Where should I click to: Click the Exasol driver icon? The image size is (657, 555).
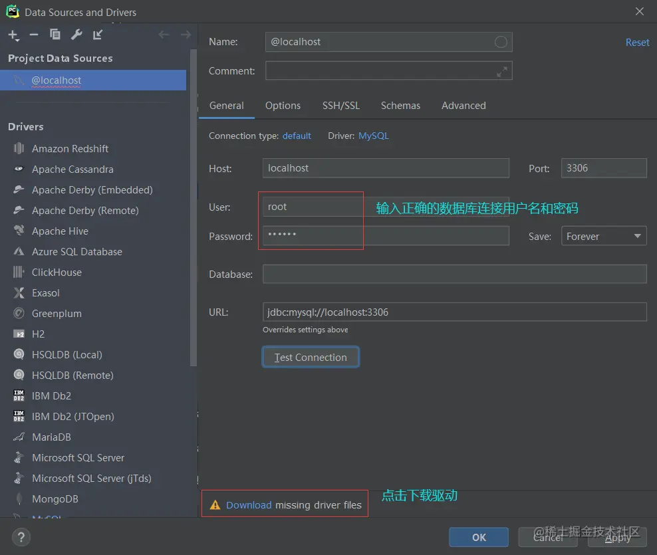tap(19, 292)
